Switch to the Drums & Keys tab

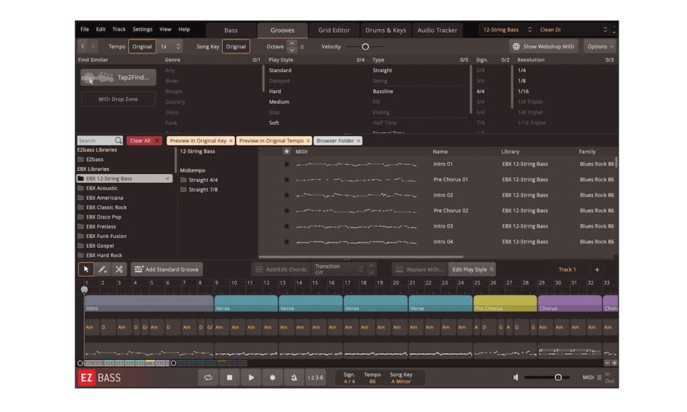386,30
